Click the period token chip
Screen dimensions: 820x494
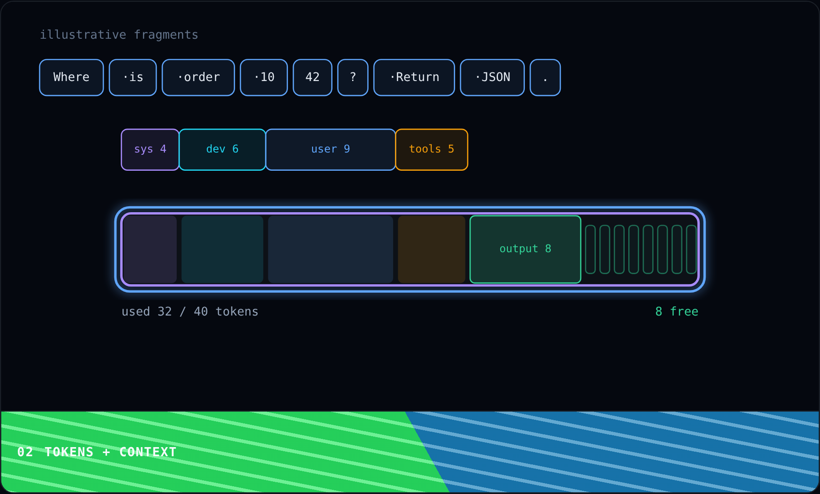(545, 77)
